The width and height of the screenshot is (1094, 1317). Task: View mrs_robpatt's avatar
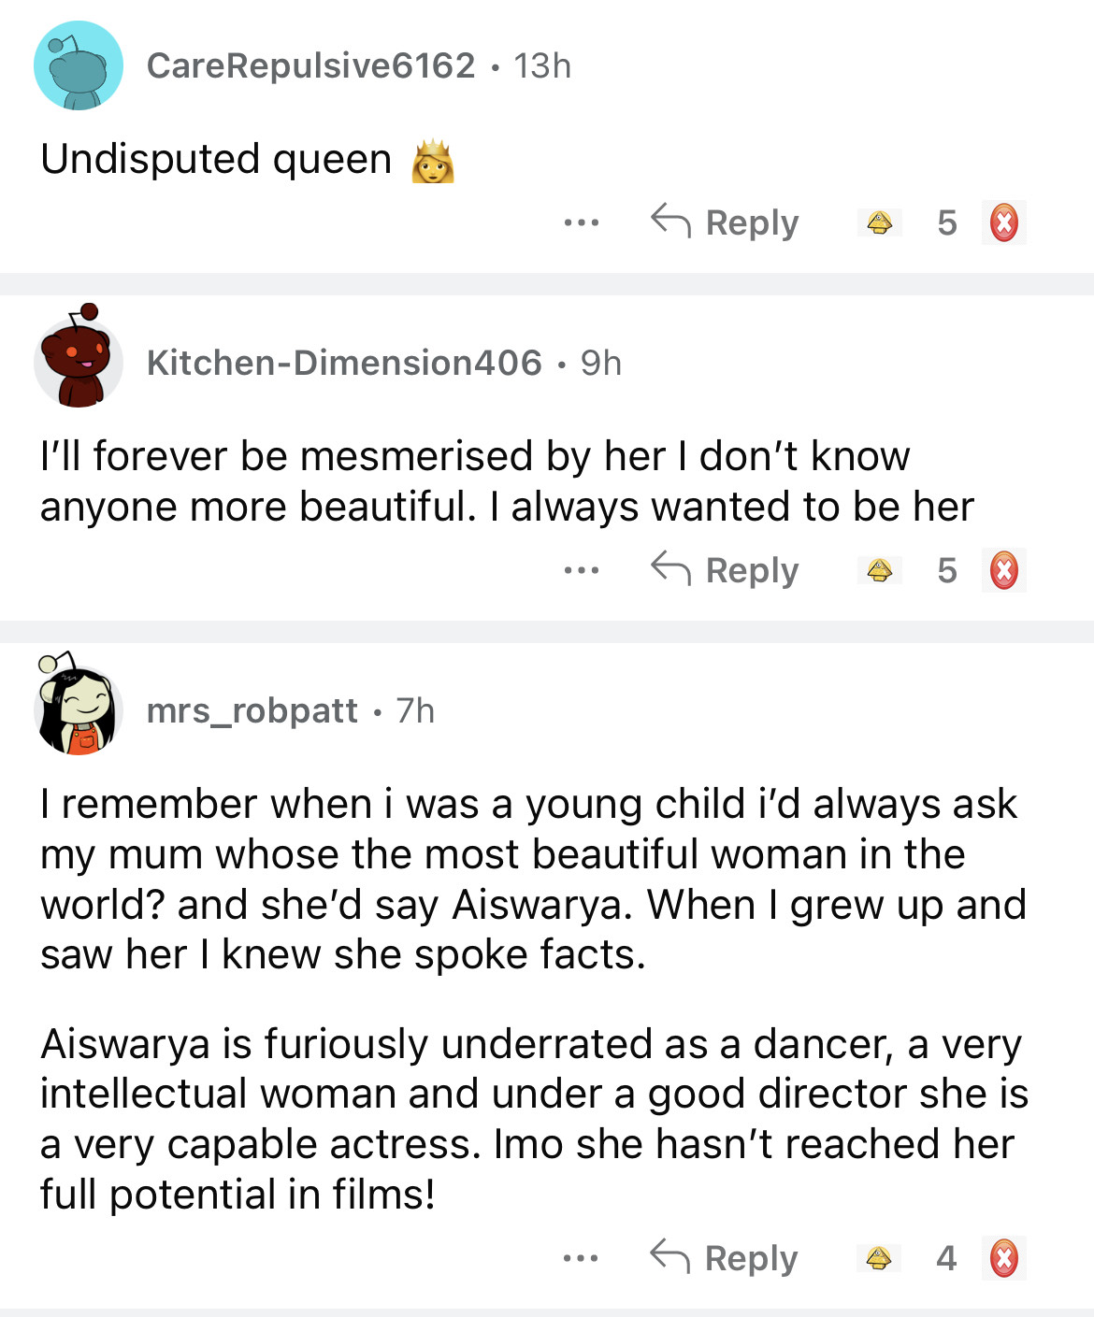pyautogui.click(x=79, y=707)
